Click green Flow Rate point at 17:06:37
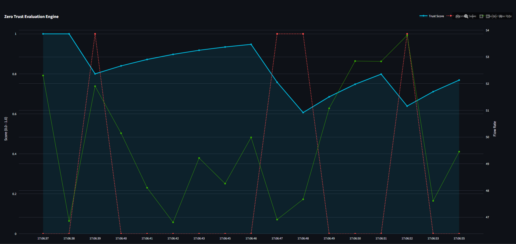The image size is (516, 244). point(43,76)
